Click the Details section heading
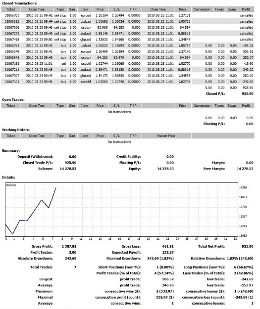Image resolution: width=260 pixels, height=309 pixels. point(8,177)
